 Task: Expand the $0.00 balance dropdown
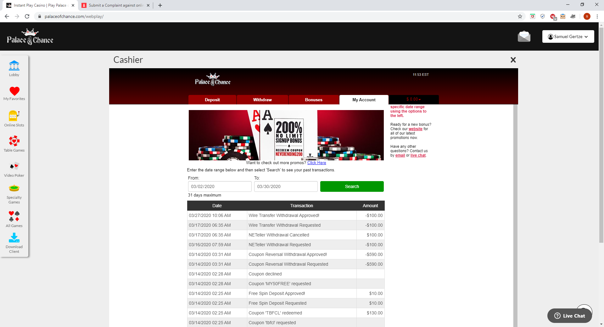(414, 99)
